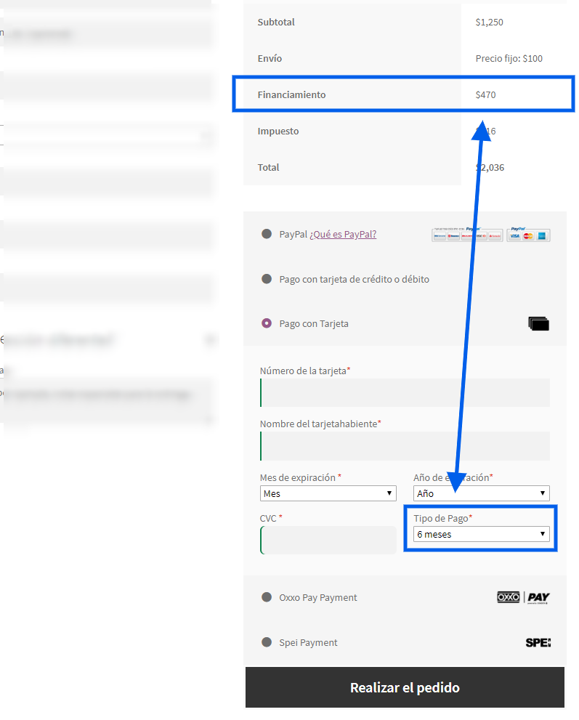Click the SPEI logo
579x720 pixels.
click(x=538, y=643)
